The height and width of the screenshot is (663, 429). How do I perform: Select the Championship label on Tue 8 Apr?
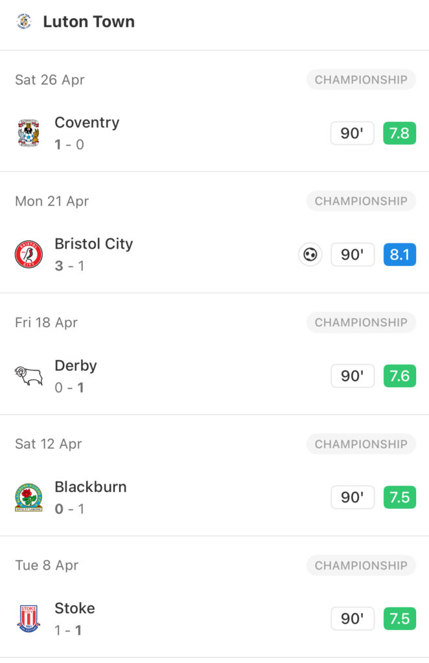[x=361, y=565]
